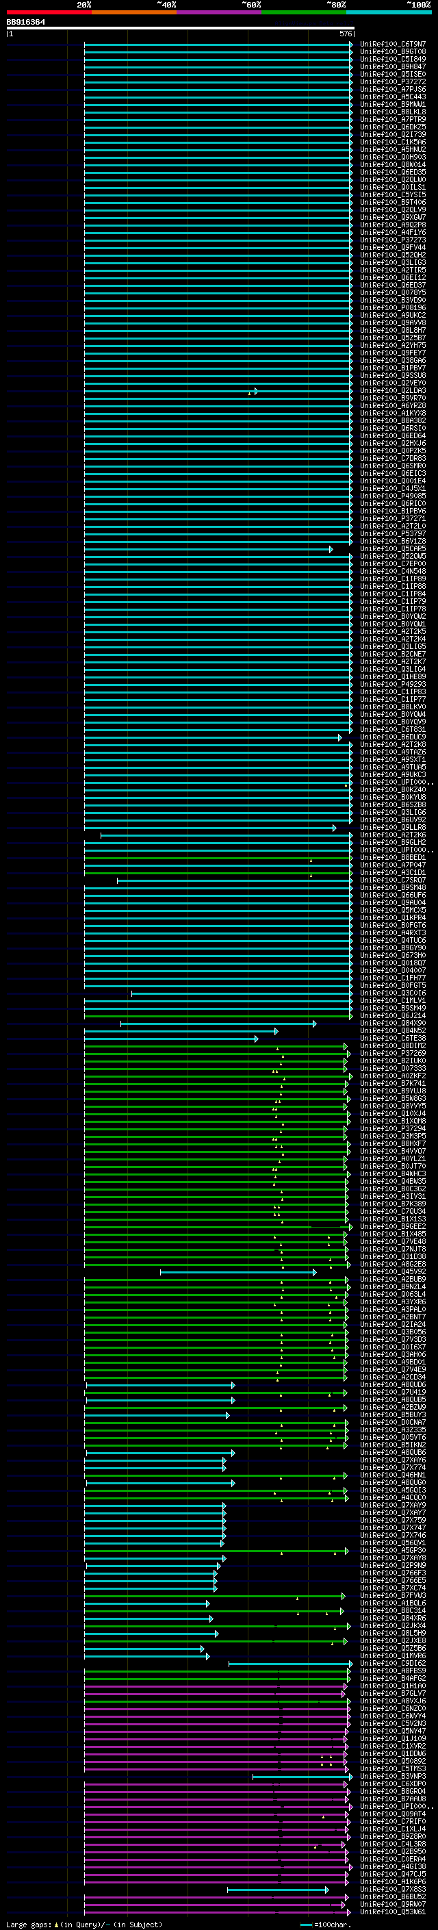
Task: Click hit label UniRef100_O04007
Action: click(393, 970)
